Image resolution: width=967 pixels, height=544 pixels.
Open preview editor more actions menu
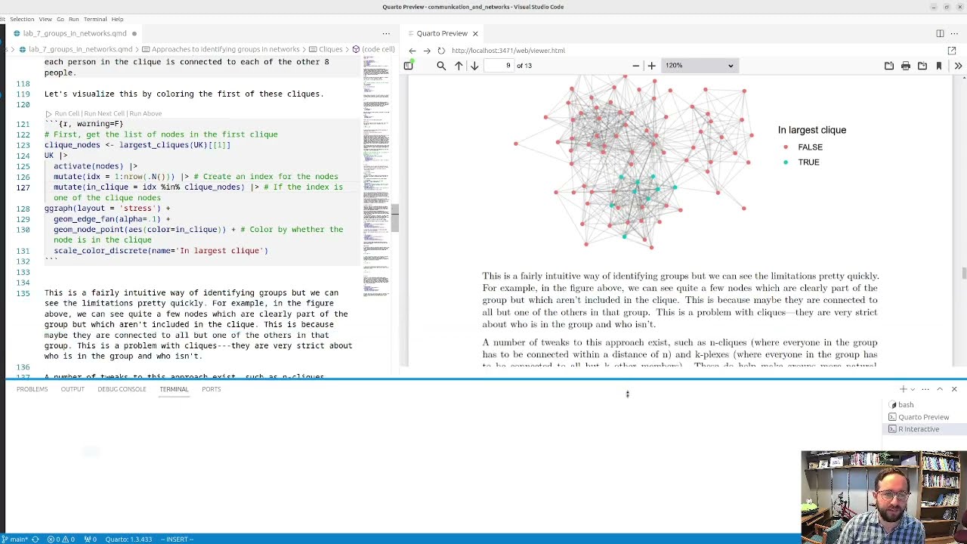click(955, 33)
